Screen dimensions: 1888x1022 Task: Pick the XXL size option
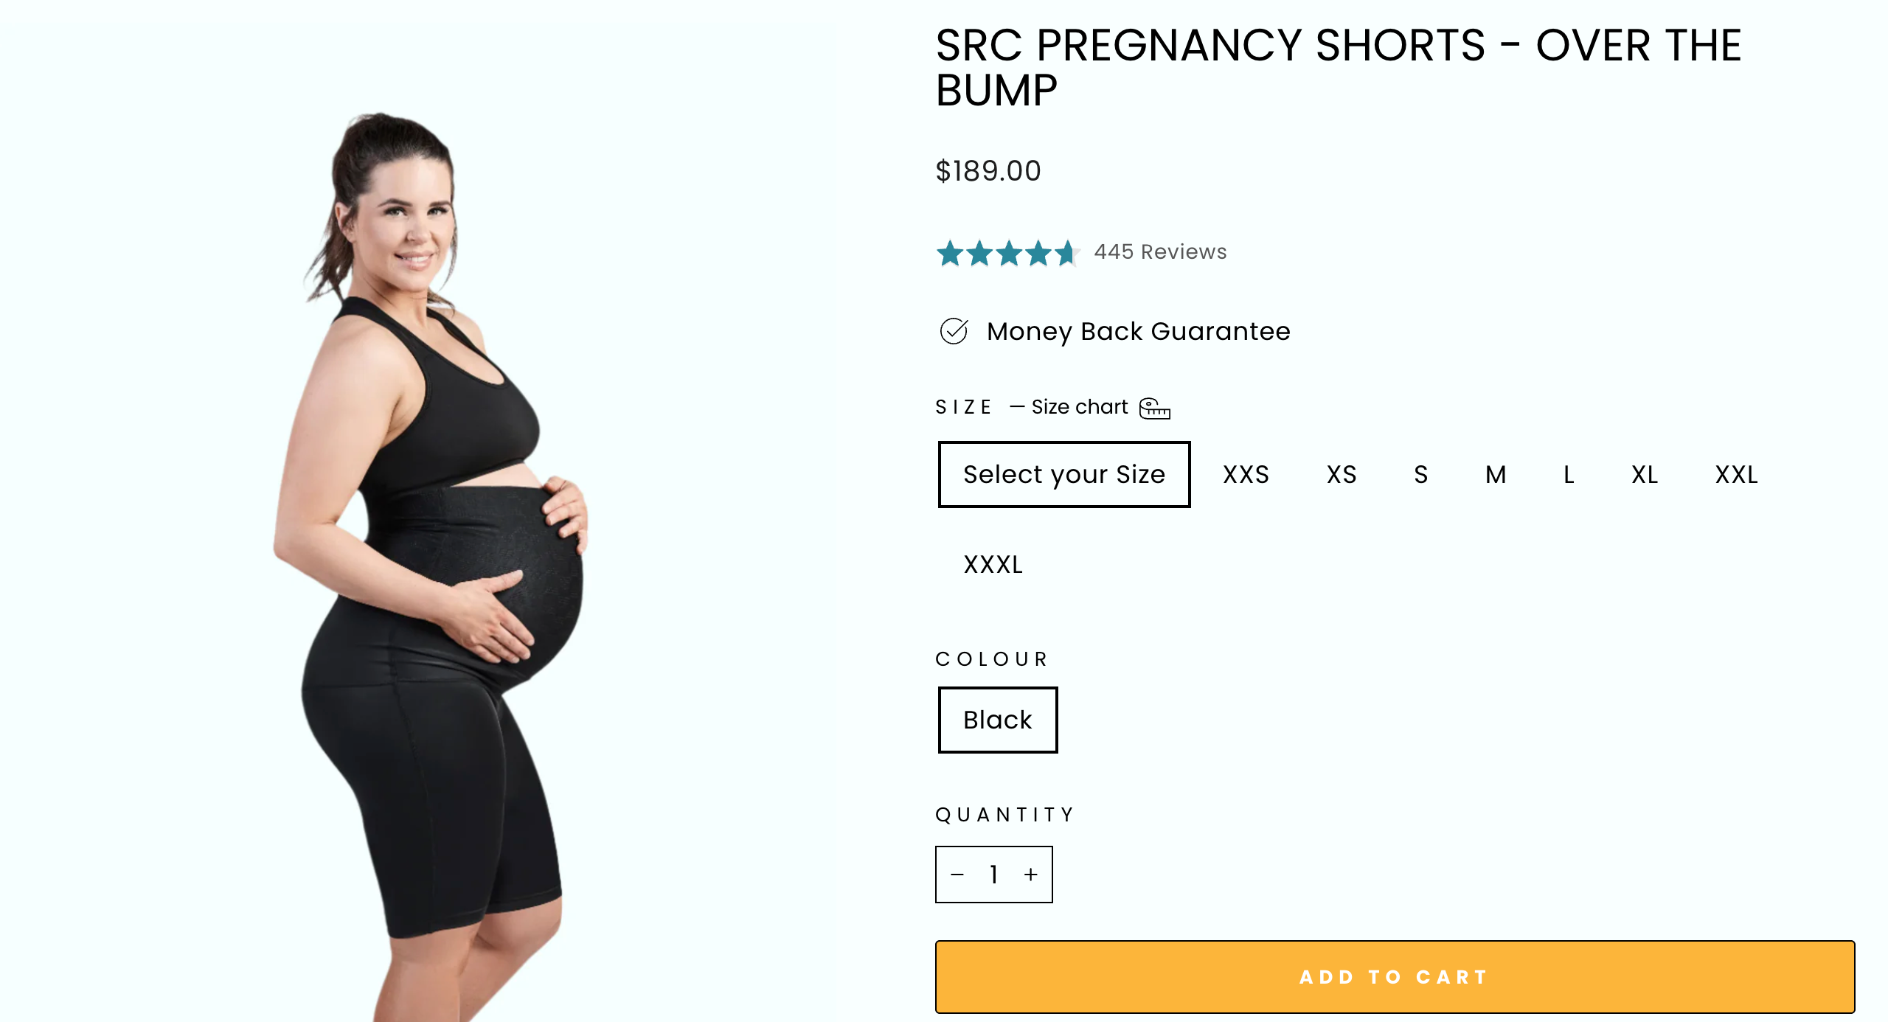(1736, 475)
